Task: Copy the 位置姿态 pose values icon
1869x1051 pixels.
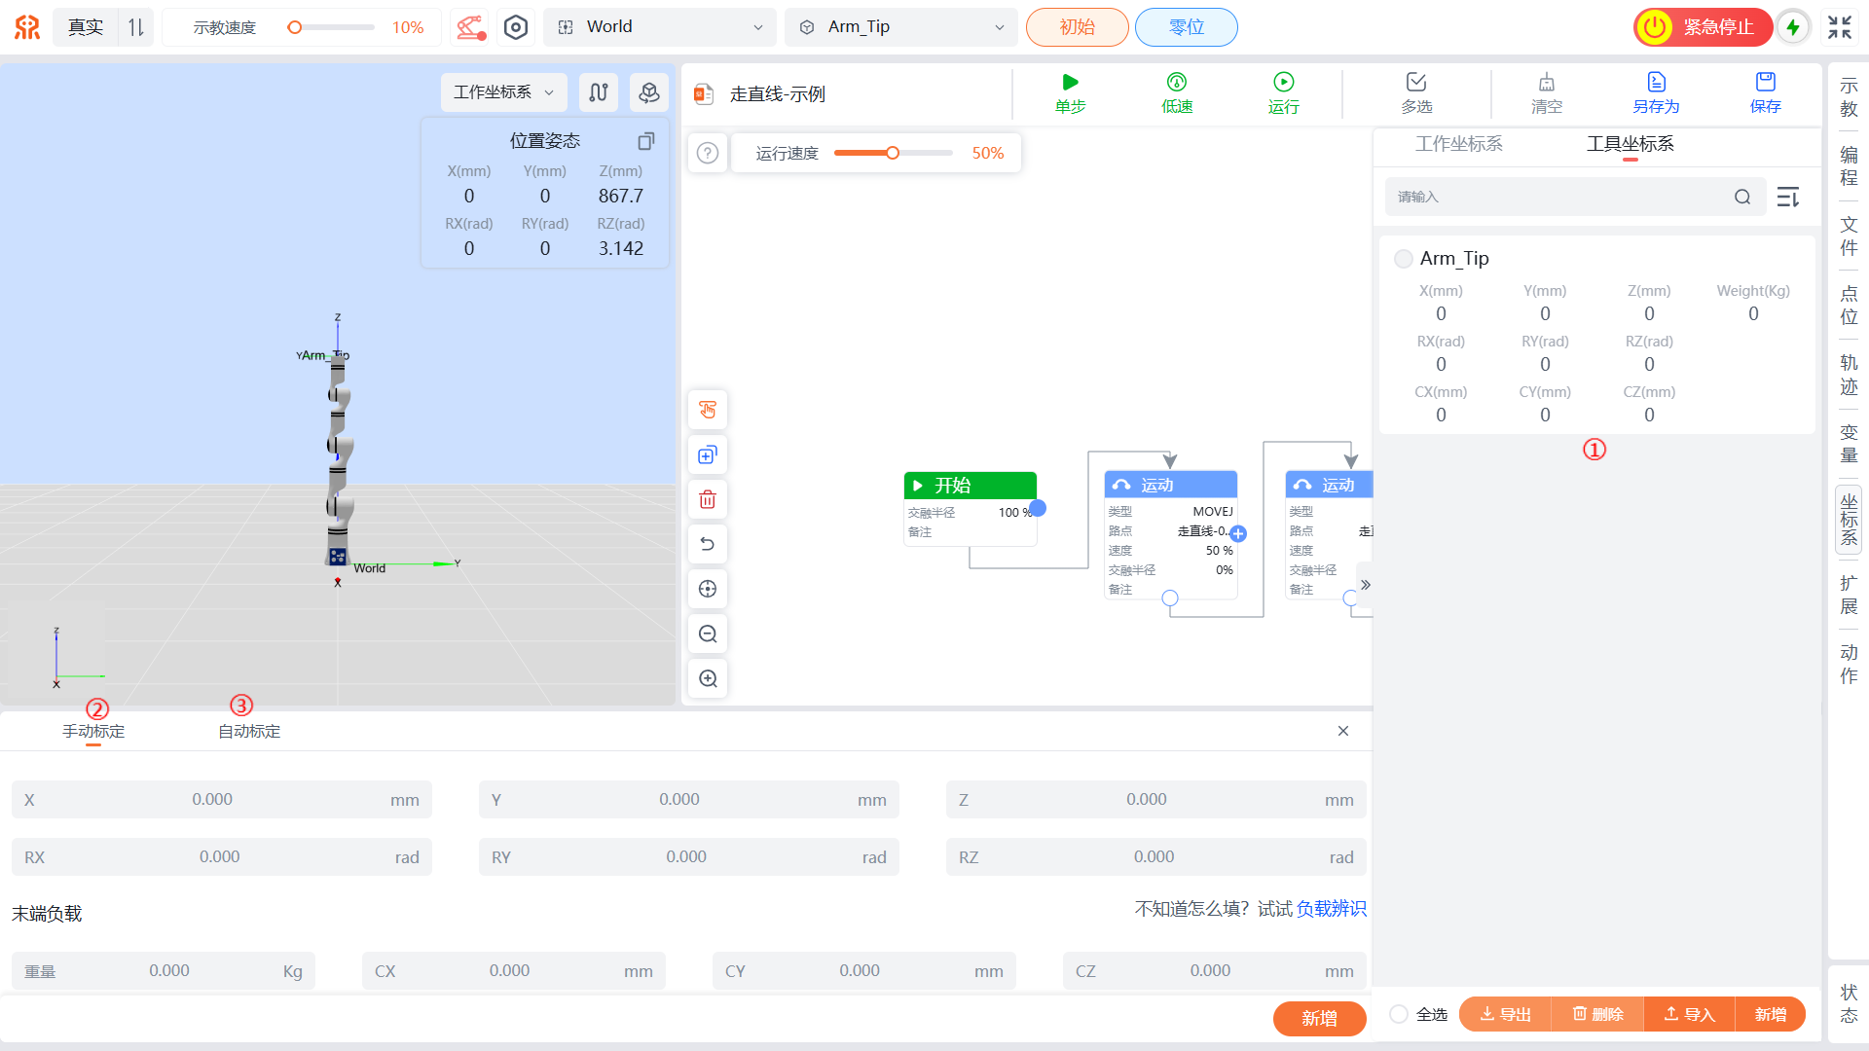Action: click(x=645, y=142)
